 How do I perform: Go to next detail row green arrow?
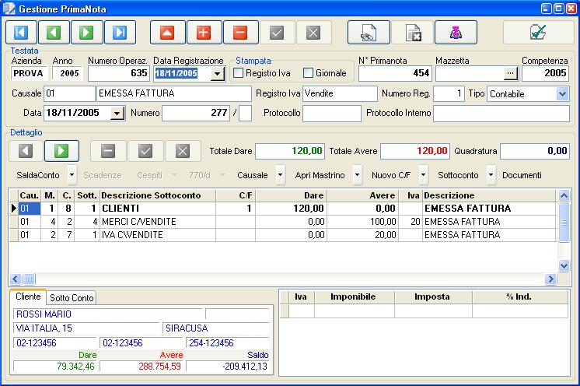point(61,151)
